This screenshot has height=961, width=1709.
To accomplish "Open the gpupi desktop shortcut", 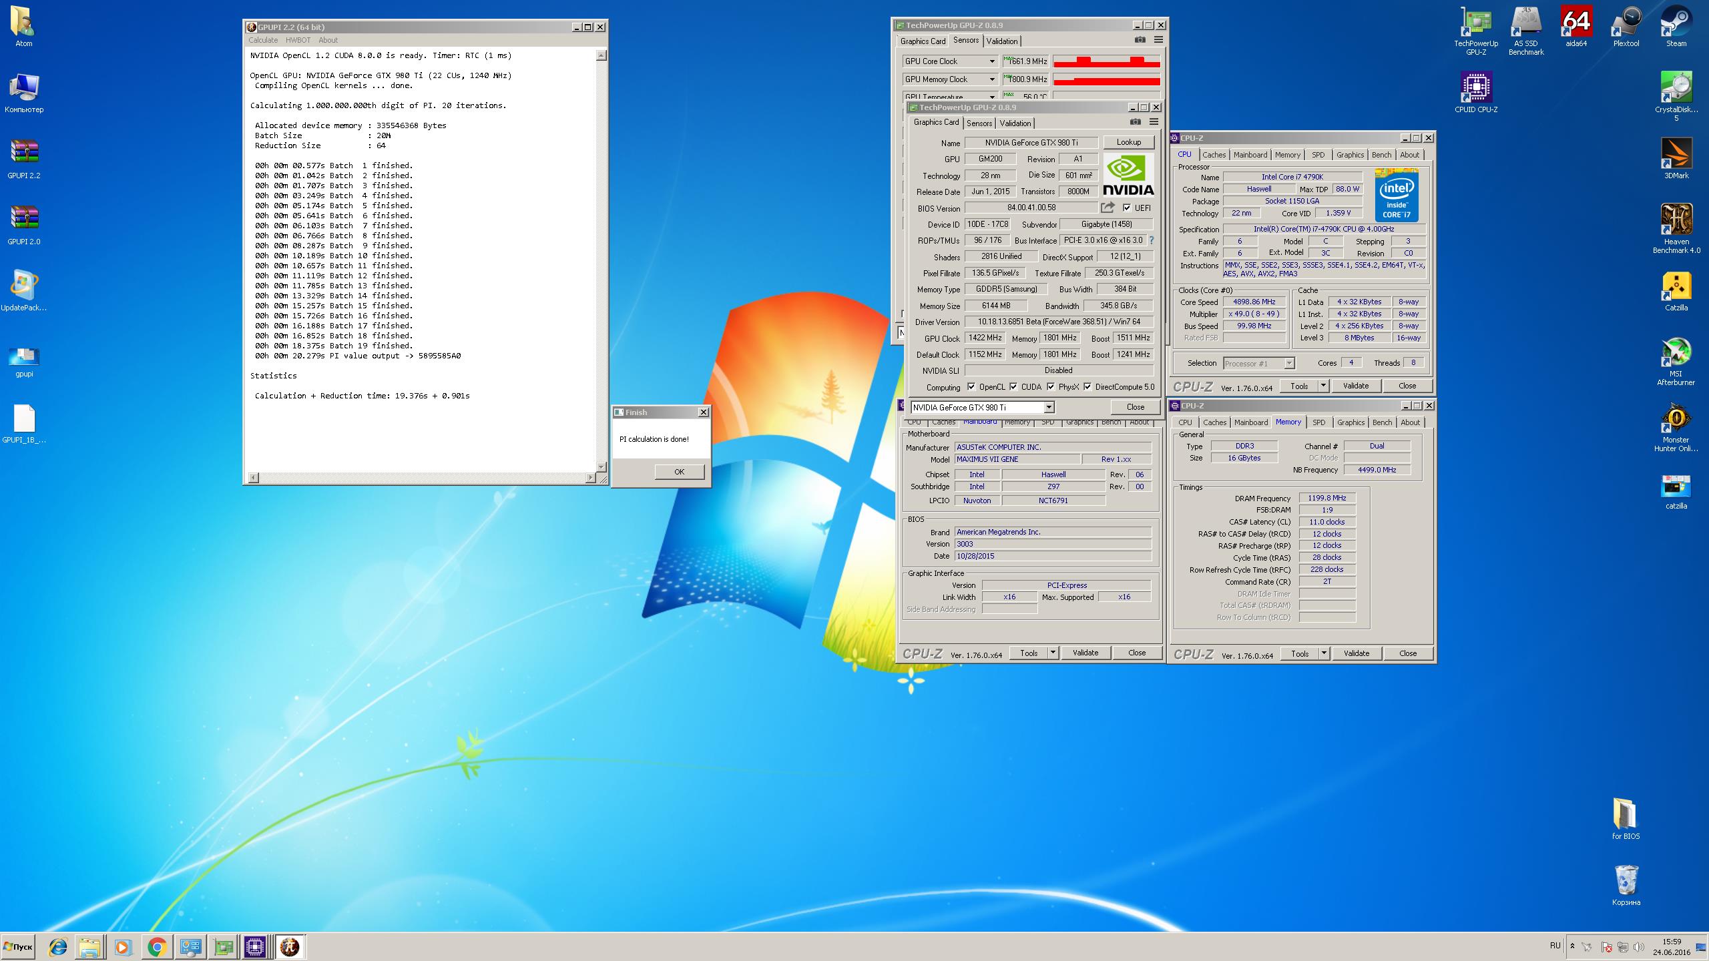I will 24,361.
